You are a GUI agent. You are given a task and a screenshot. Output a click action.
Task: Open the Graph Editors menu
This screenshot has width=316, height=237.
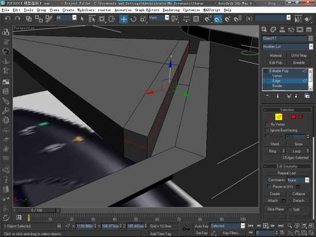(x=147, y=10)
